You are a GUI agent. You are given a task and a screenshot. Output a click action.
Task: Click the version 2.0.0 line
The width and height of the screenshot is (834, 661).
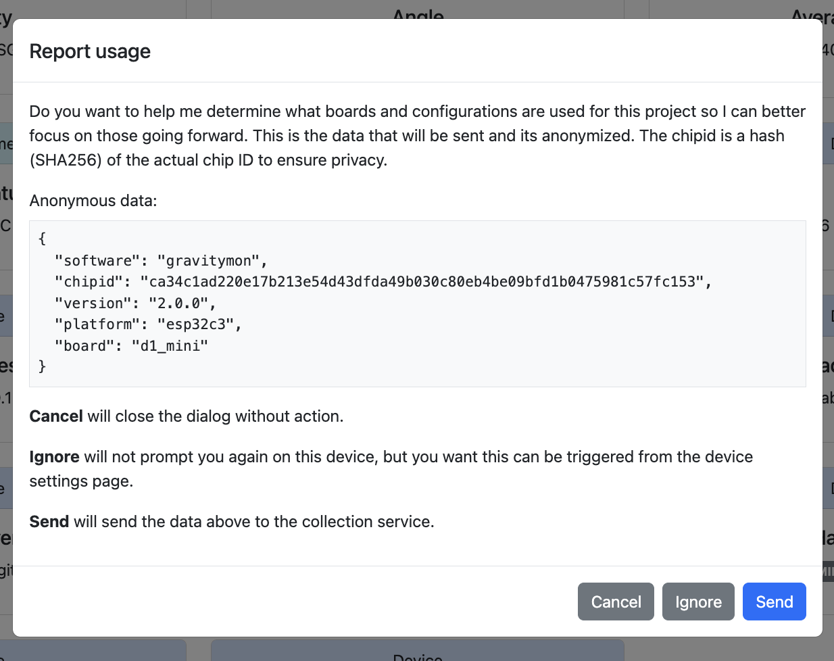pos(135,303)
